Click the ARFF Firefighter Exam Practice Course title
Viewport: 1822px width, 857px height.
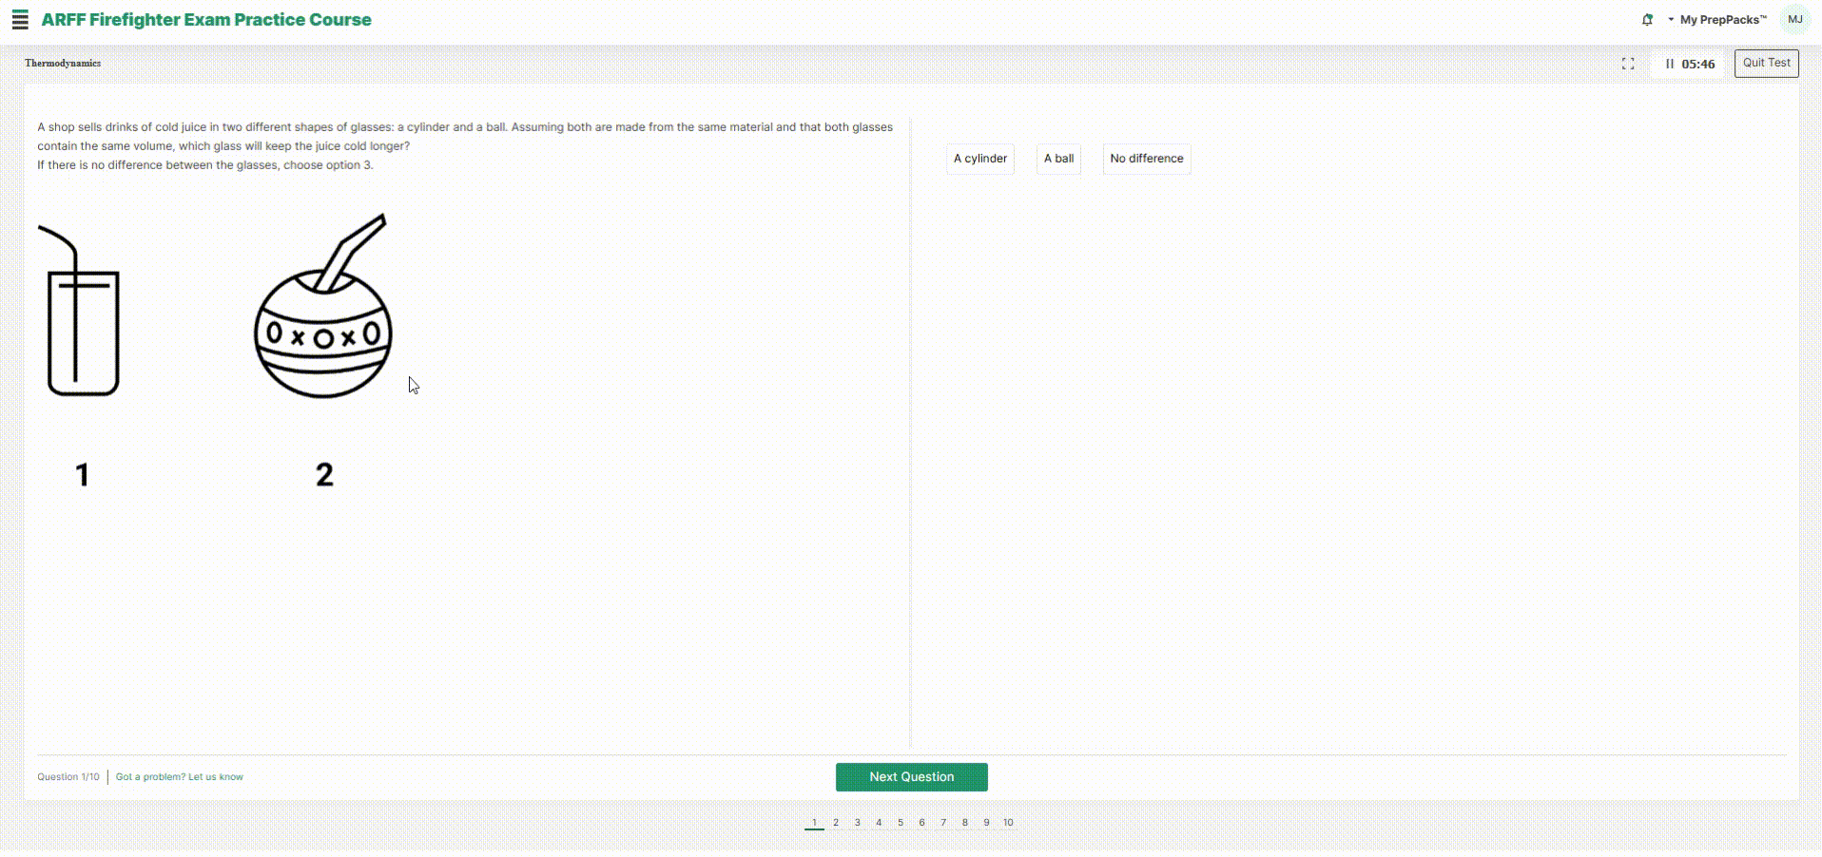click(x=206, y=20)
